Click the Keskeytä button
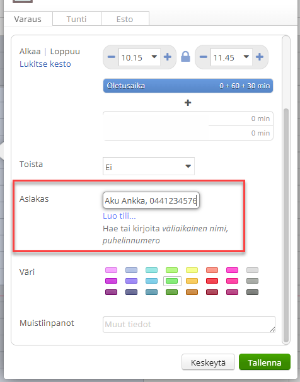Screen dimensions: 300x382 pyautogui.click(x=208, y=362)
